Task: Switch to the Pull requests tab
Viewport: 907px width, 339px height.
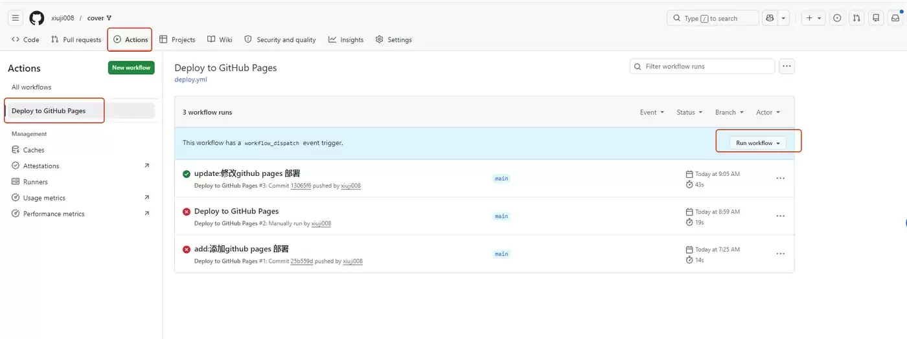Action: [76, 39]
